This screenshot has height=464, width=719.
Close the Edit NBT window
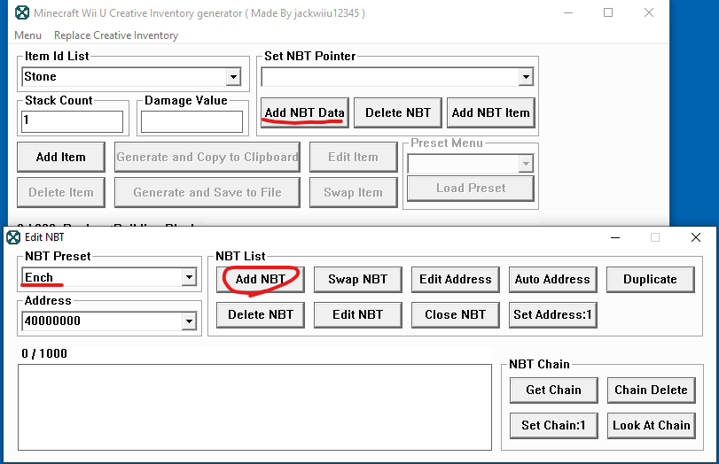(x=696, y=237)
